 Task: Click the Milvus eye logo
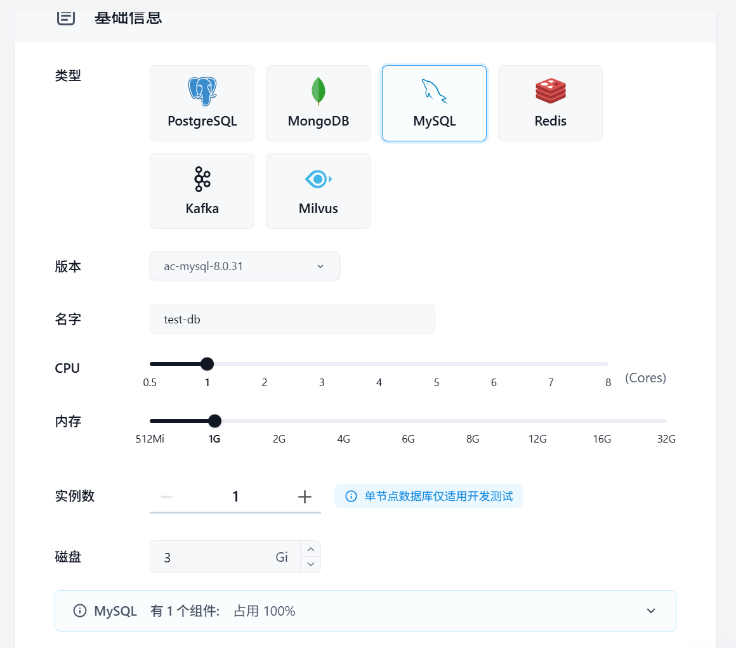[x=319, y=179]
